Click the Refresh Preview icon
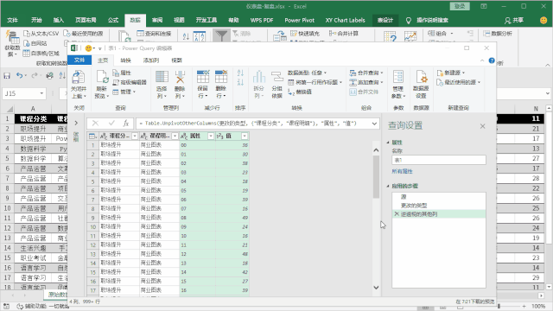This screenshot has width=553, height=311. (x=102, y=77)
